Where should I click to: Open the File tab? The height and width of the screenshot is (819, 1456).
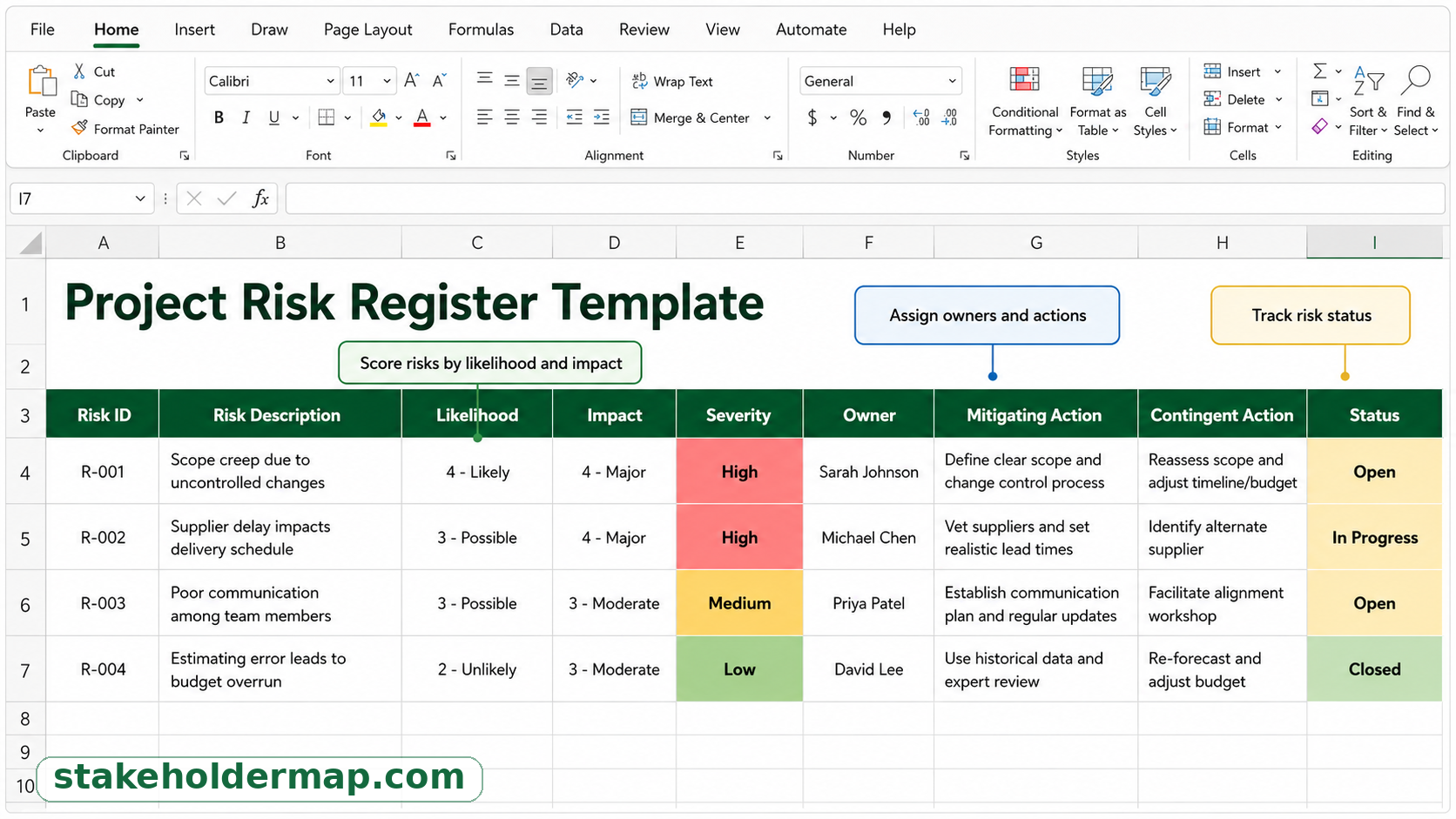[x=42, y=30]
